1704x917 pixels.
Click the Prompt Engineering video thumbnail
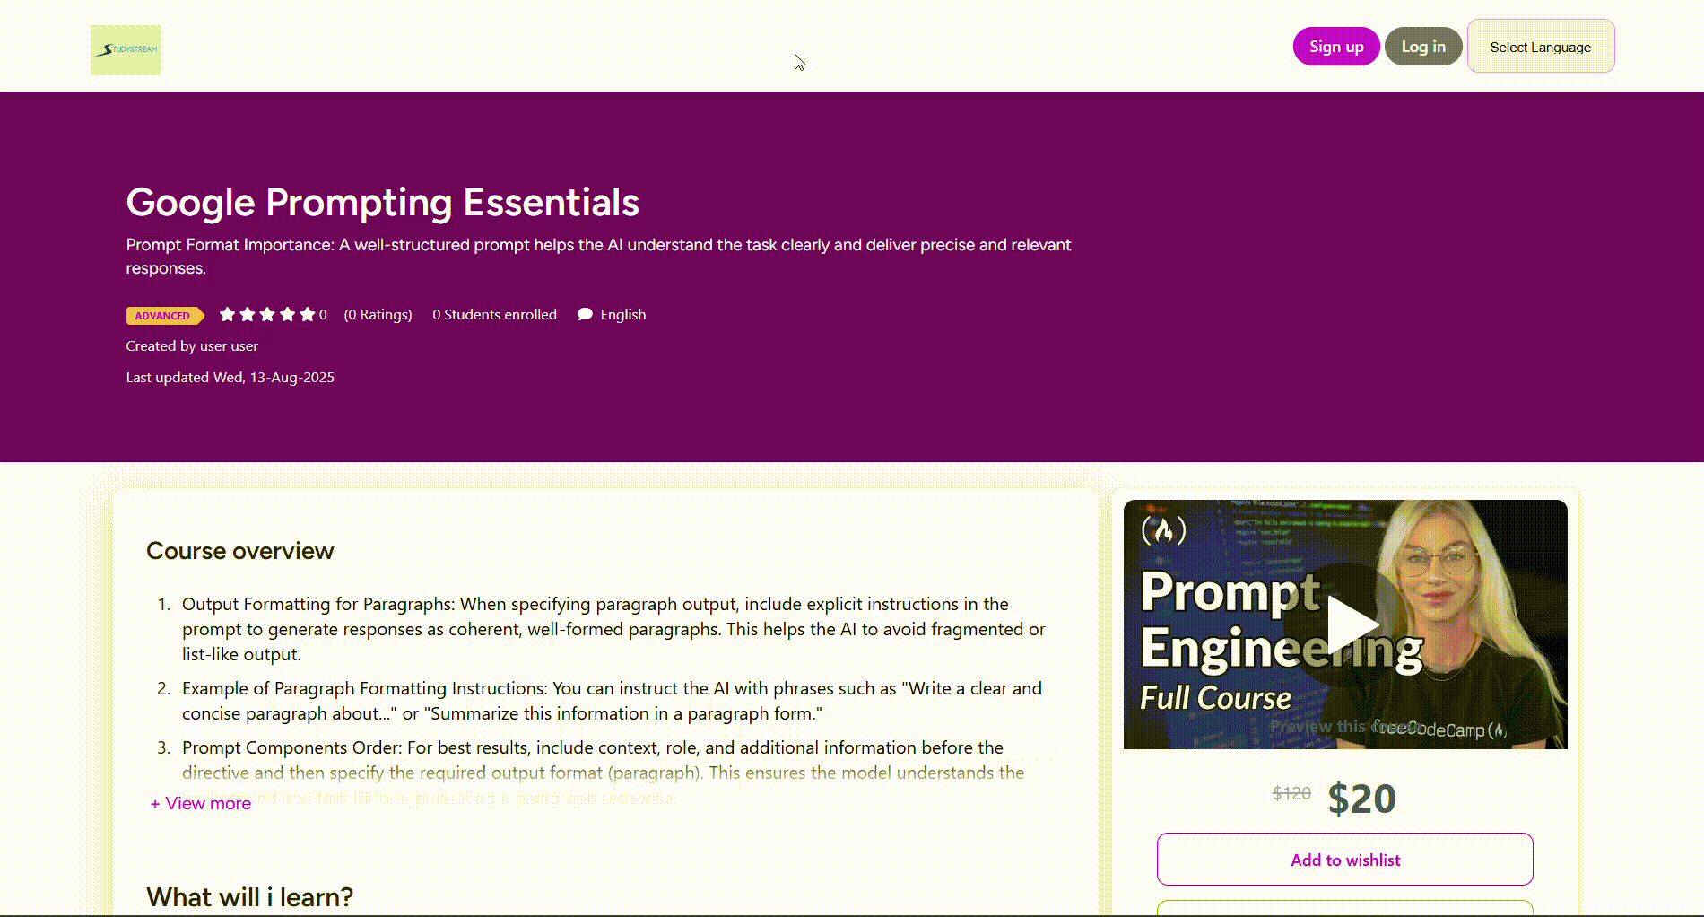(x=1345, y=624)
